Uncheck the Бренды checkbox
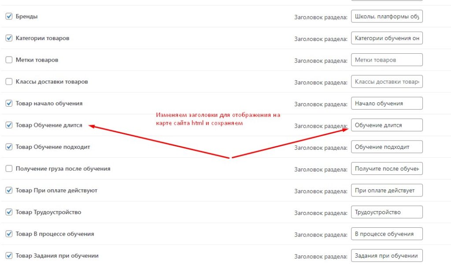This screenshot has width=451, height=267. coord(9,16)
